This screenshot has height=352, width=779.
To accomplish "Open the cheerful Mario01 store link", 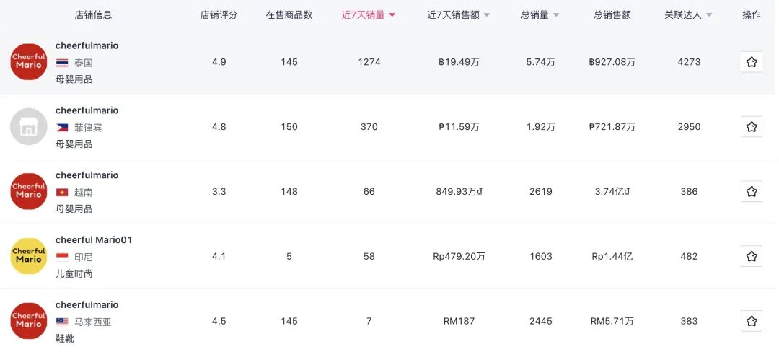I will [94, 239].
